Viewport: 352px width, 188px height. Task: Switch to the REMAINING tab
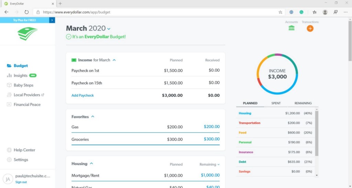click(x=303, y=103)
